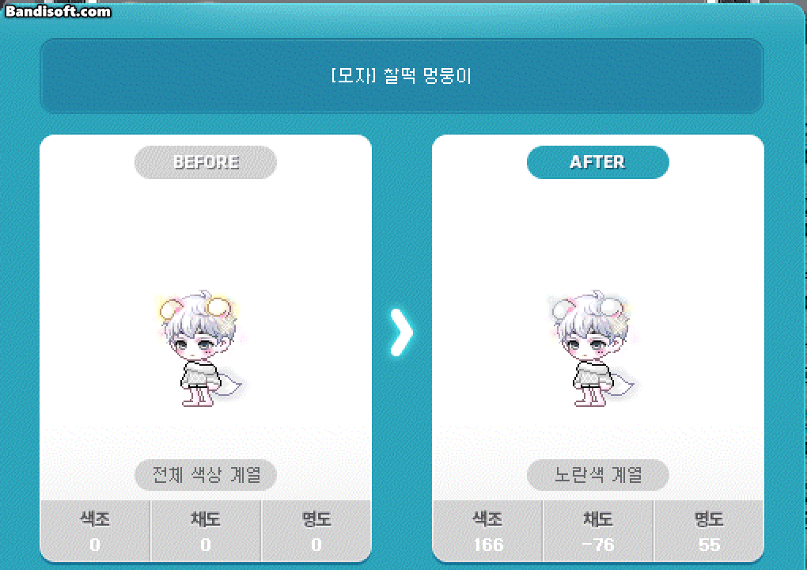Click the After character's fluffy tail

pyautogui.click(x=622, y=386)
